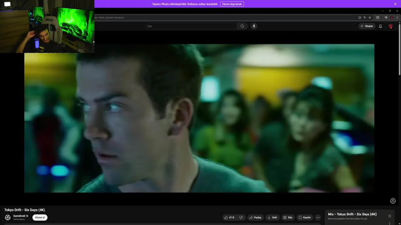
Task: Open the media control music icon in toolbar
Action: [x=386, y=17]
